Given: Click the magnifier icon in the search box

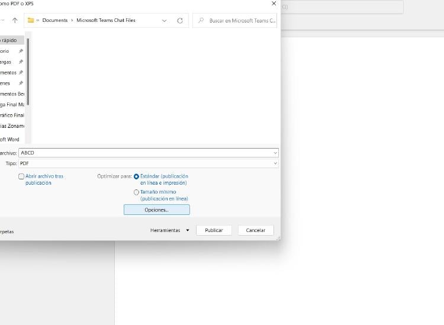Looking at the screenshot, I should 201,20.
